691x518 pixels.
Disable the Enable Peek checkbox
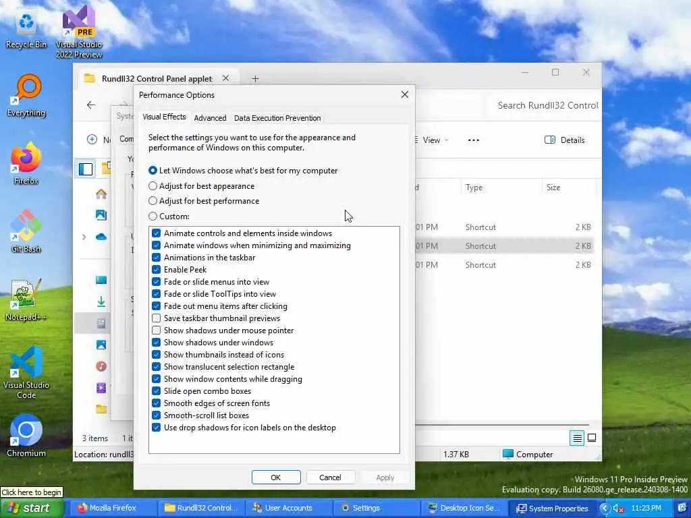pyautogui.click(x=156, y=270)
